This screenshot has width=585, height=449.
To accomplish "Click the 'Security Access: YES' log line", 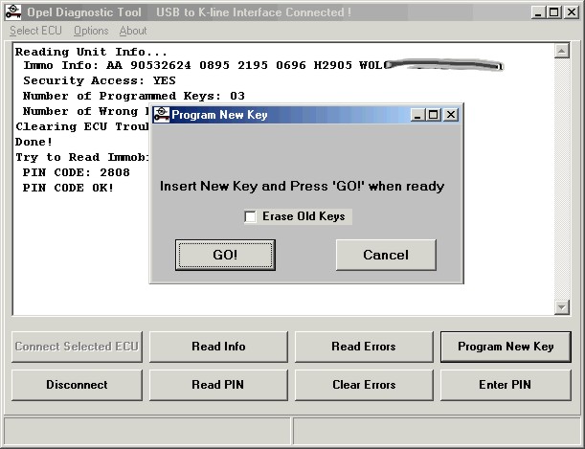I will [x=100, y=81].
